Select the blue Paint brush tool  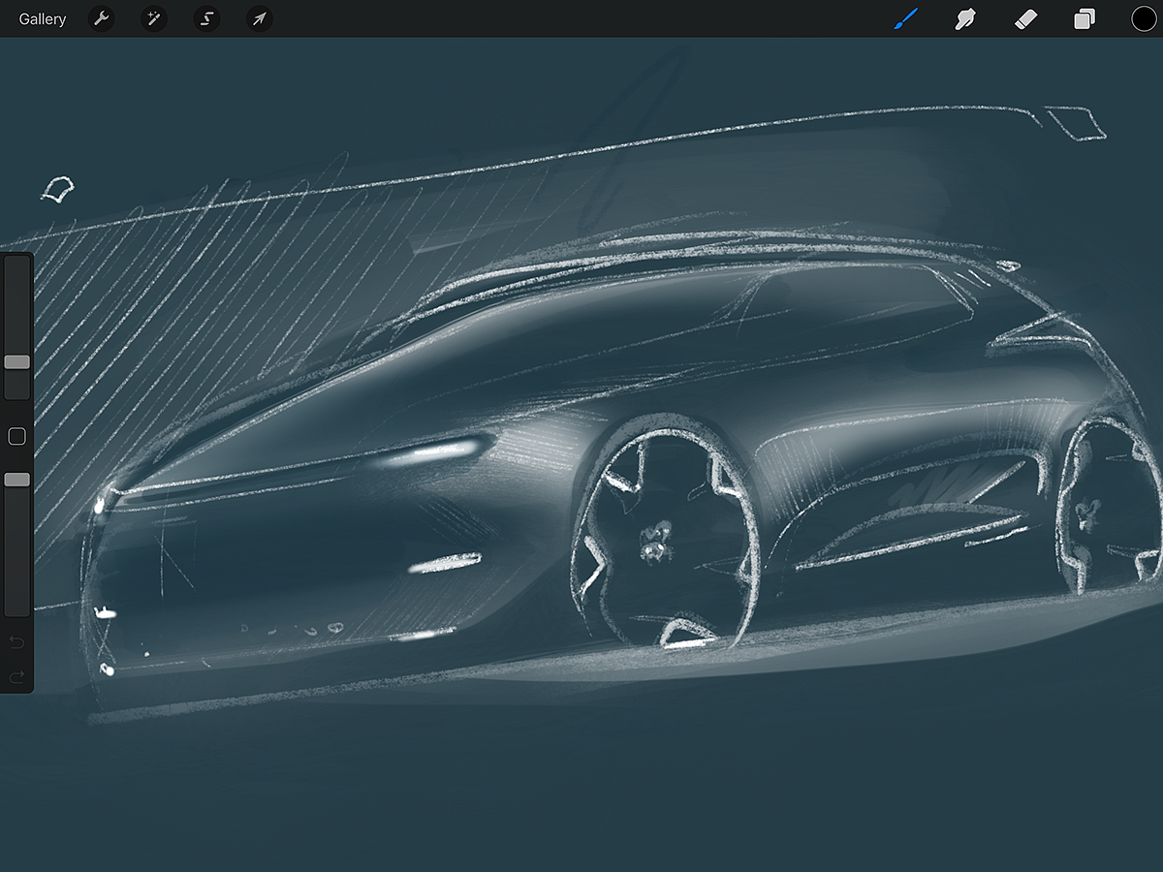tap(905, 19)
